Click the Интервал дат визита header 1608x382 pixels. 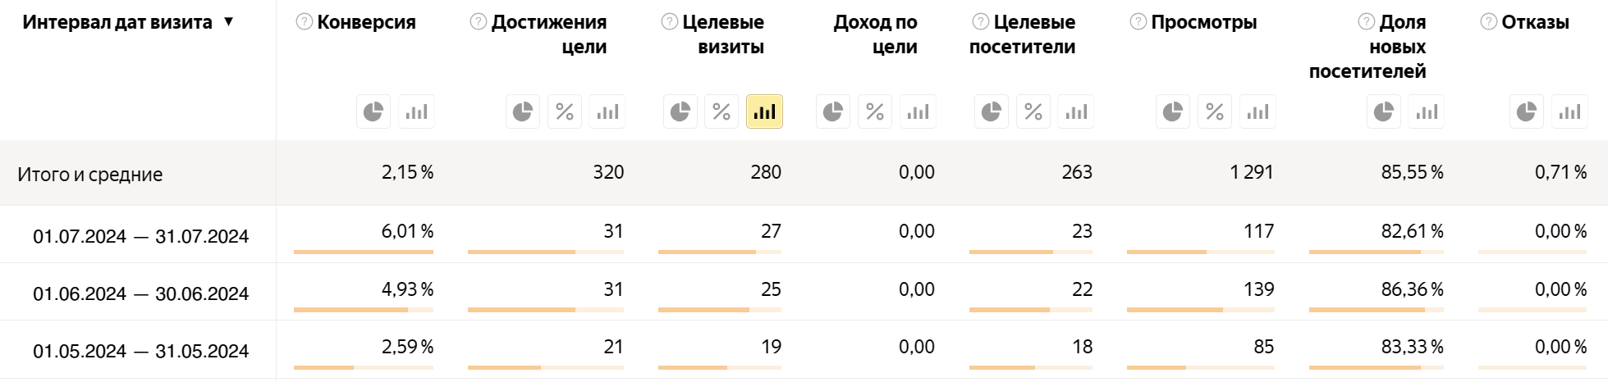[x=117, y=22]
